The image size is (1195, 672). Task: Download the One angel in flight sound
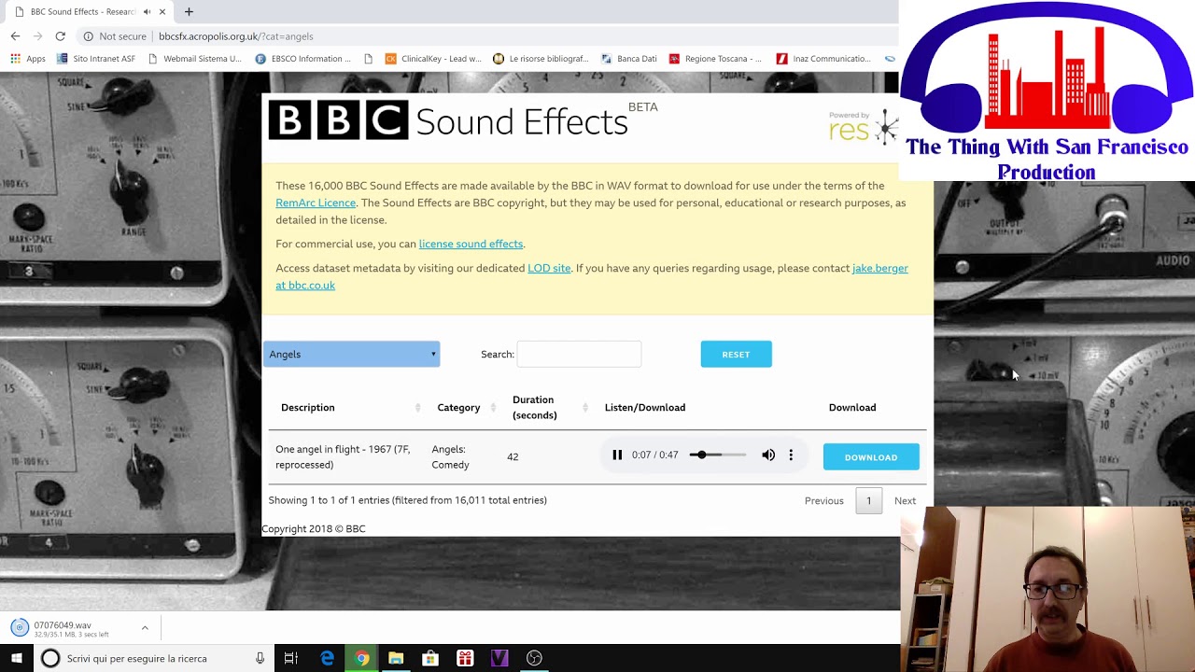(871, 457)
